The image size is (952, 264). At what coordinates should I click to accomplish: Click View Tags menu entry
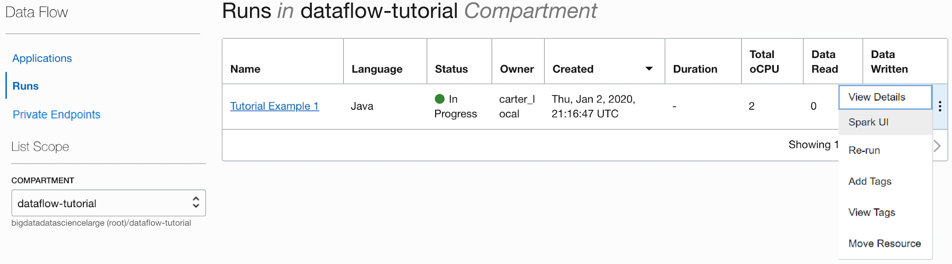tap(872, 212)
